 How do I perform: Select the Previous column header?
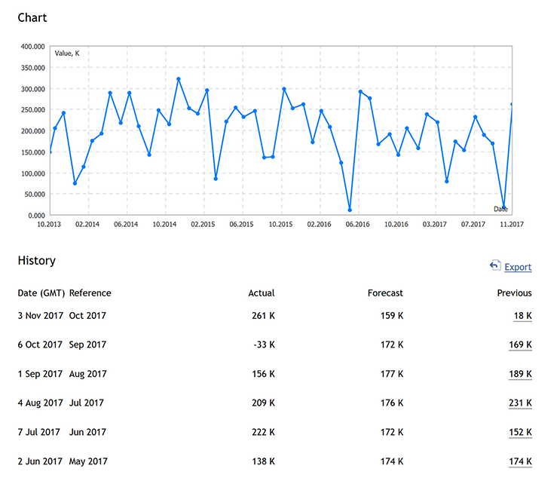coord(514,293)
